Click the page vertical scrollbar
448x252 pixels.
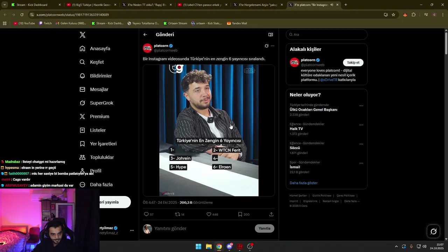446,43
